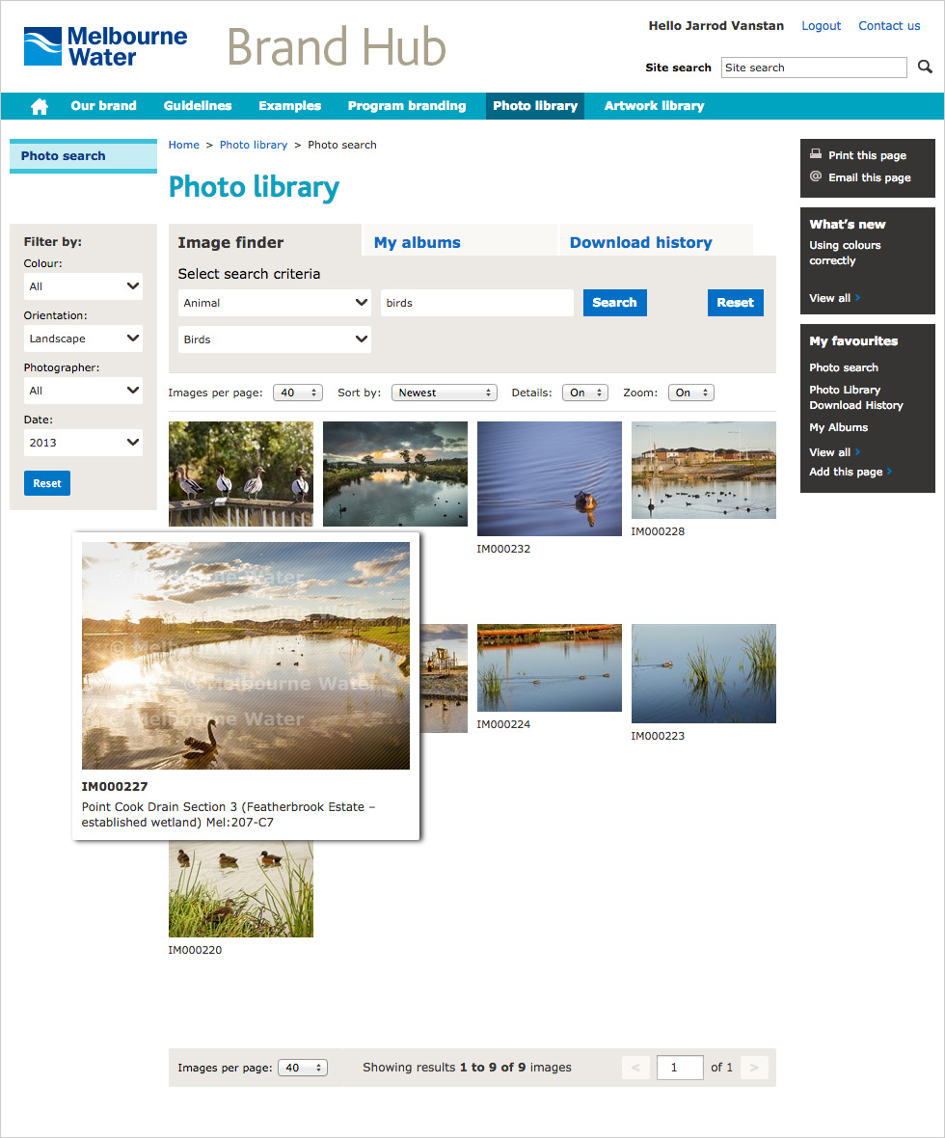Open the Colour filter dropdown

coord(83,286)
